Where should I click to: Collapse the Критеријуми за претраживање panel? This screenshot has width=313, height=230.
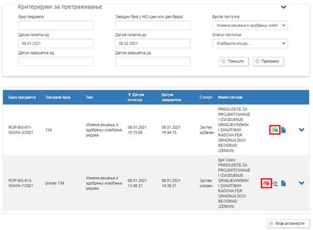coord(284,7)
